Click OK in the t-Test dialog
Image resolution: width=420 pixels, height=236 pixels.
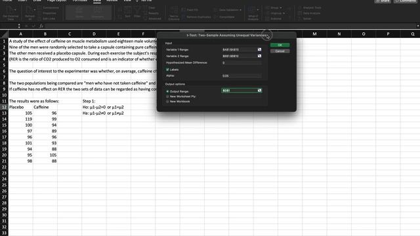pos(280,45)
